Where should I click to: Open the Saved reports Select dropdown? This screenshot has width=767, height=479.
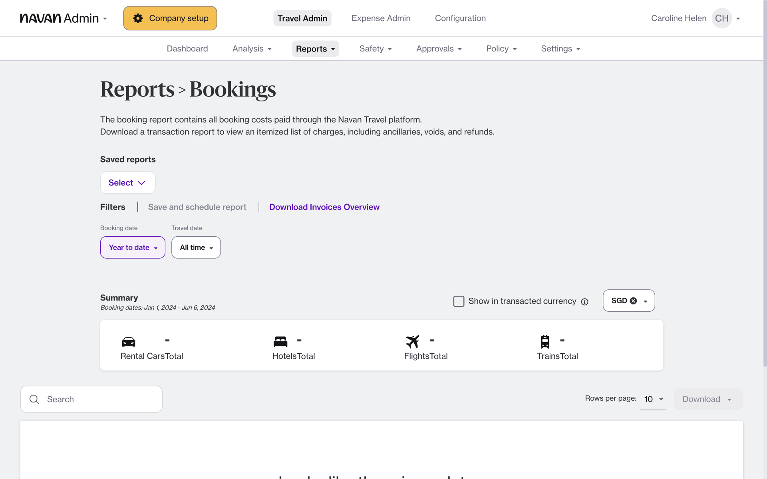pyautogui.click(x=128, y=183)
